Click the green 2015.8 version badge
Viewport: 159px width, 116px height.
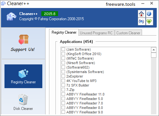pyautogui.click(x=50, y=14)
